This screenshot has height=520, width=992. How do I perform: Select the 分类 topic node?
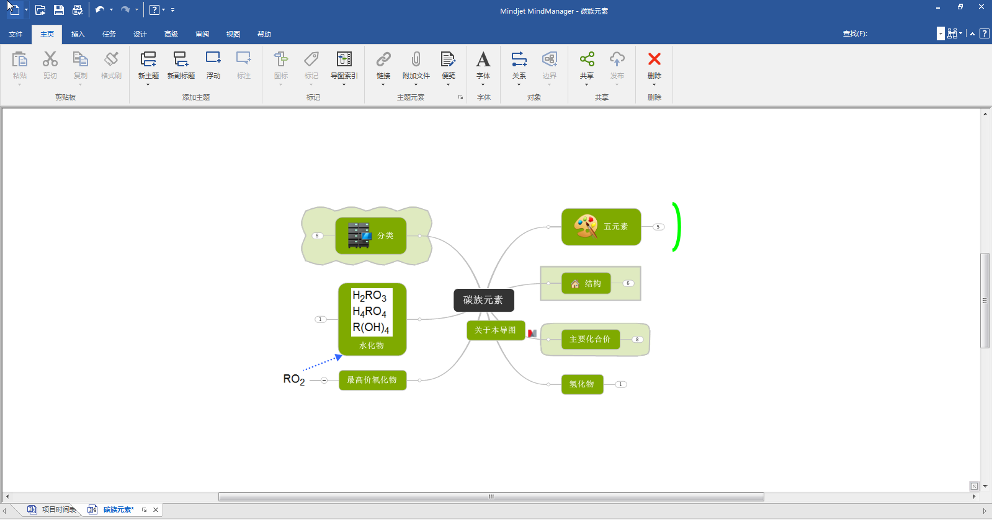pos(370,236)
